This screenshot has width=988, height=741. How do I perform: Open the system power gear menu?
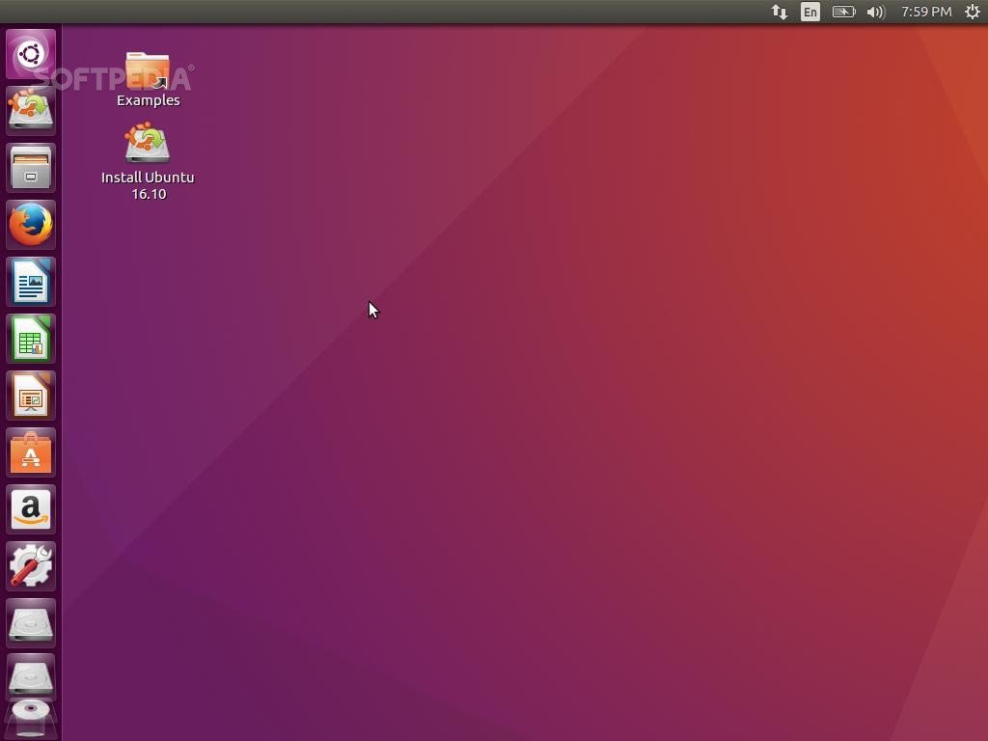[972, 12]
